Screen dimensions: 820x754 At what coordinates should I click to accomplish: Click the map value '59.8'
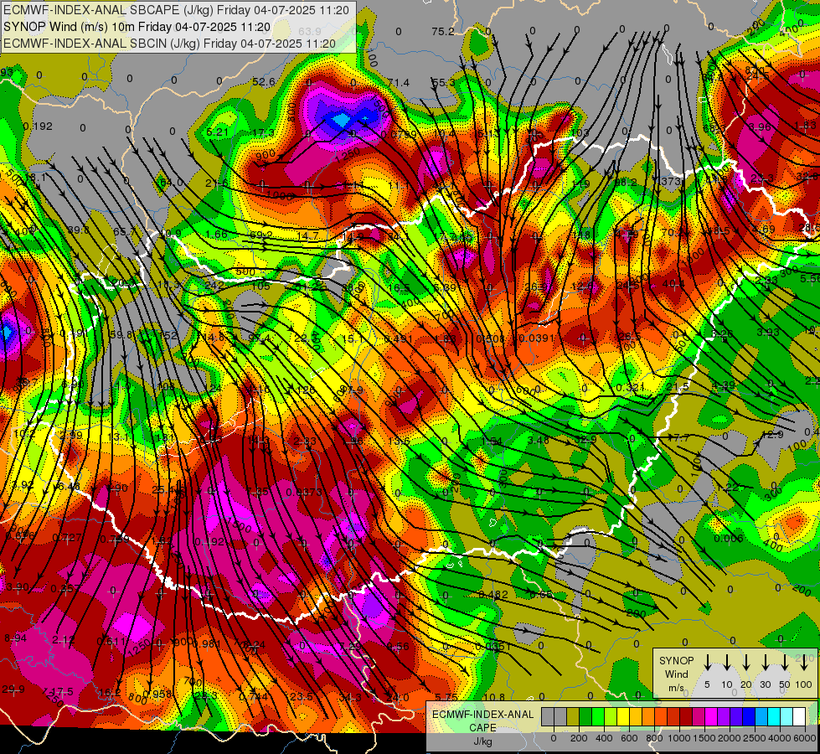pos(121,334)
